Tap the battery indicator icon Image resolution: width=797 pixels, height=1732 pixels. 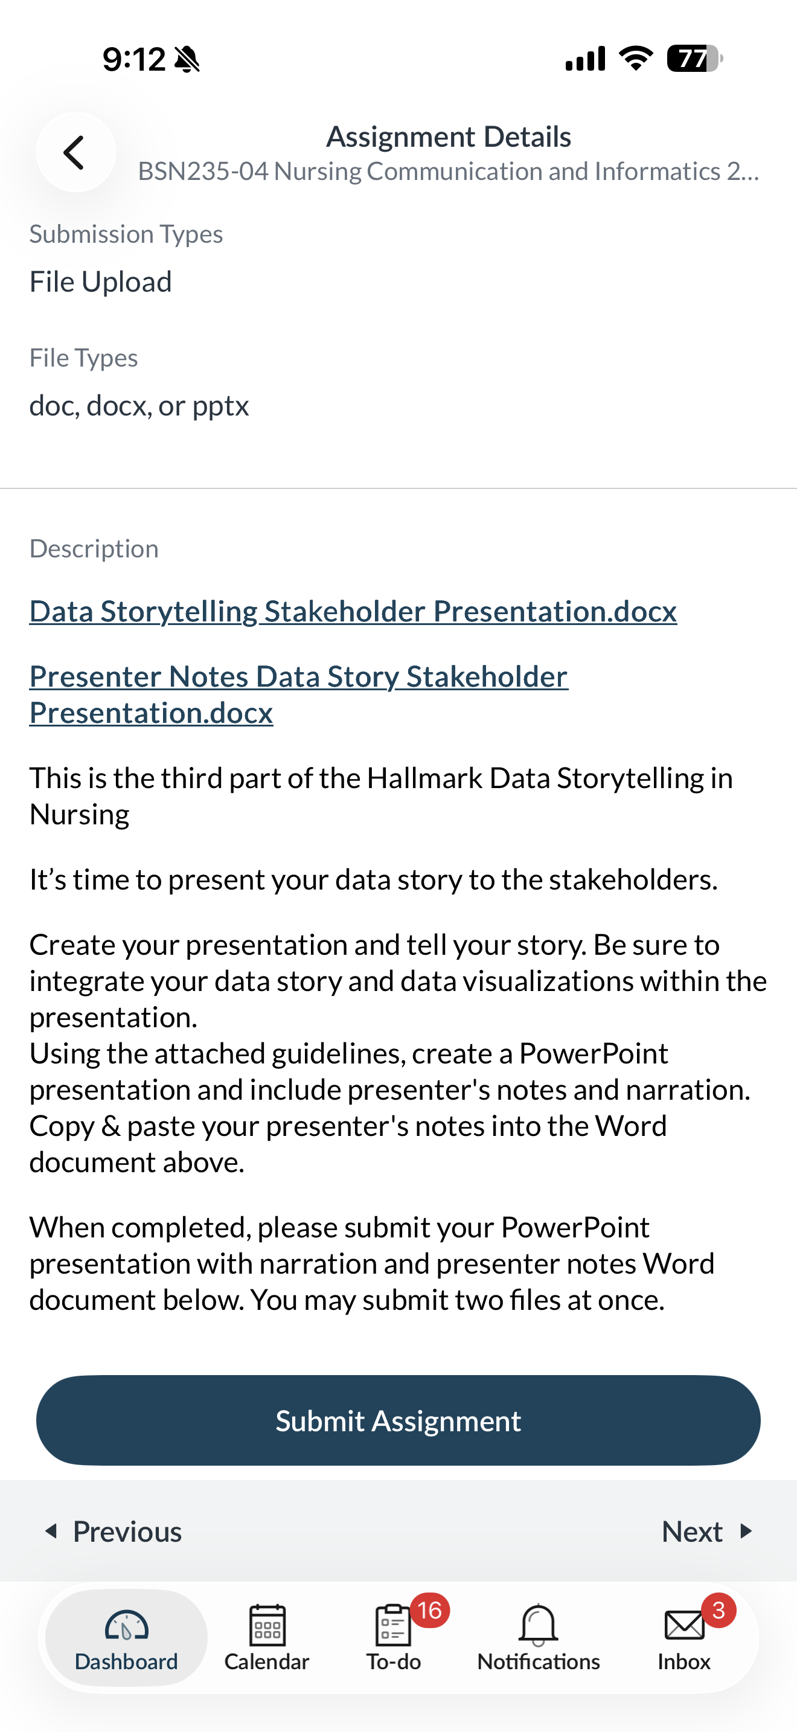click(x=695, y=59)
